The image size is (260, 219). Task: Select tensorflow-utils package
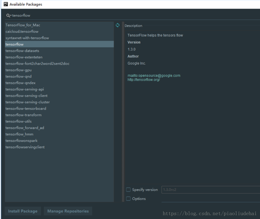point(59,121)
